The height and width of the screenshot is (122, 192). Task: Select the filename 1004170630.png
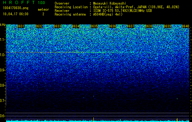[16, 8]
